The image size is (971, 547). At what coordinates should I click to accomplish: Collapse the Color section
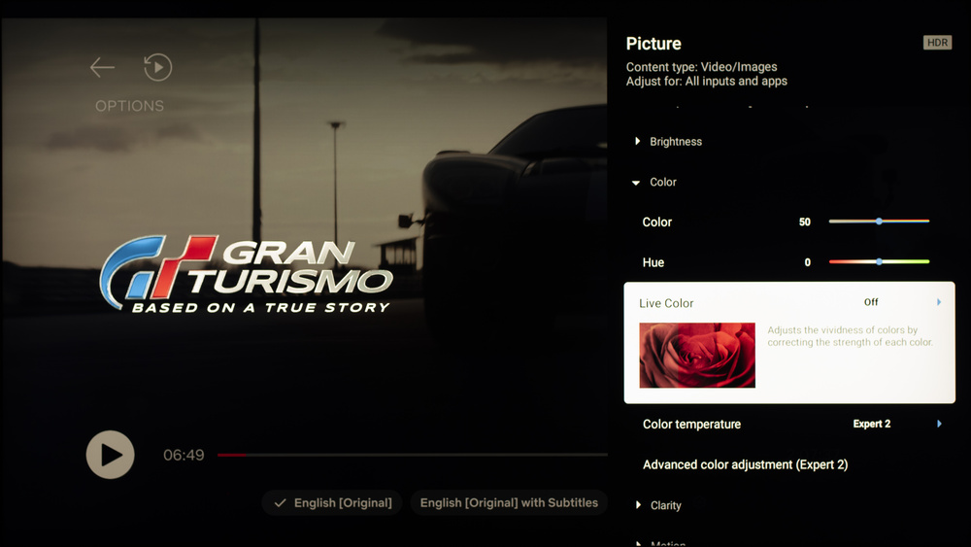(x=662, y=183)
